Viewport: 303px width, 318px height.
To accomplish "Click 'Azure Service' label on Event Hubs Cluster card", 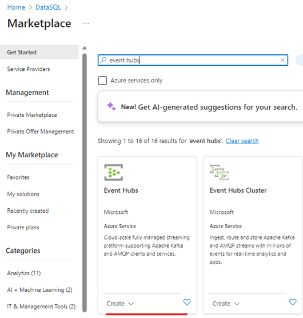I will 226,226.
